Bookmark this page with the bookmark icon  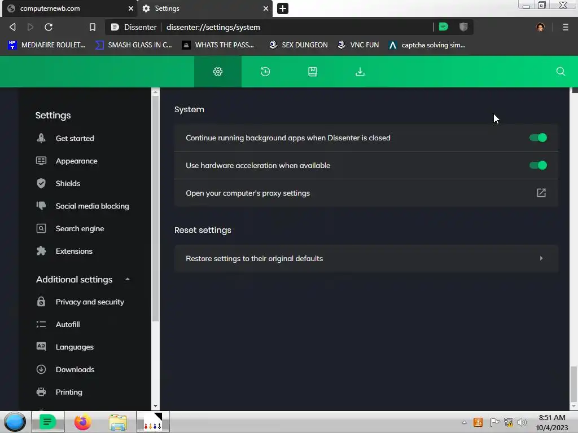click(93, 27)
